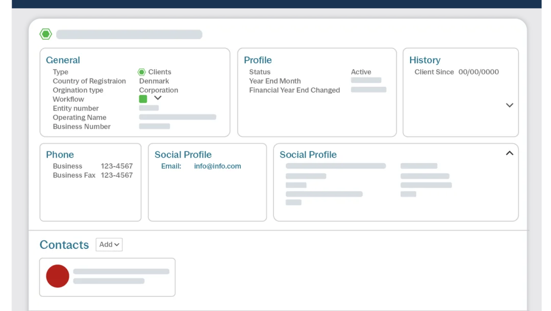
Task: Expand the History panel chevron
Action: click(509, 105)
